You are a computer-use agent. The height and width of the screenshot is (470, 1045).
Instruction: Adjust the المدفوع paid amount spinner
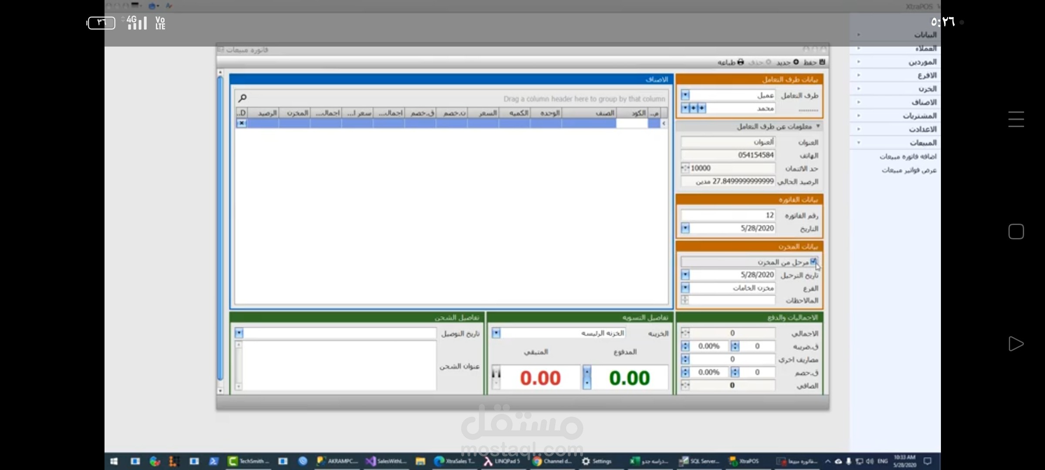pos(587,377)
